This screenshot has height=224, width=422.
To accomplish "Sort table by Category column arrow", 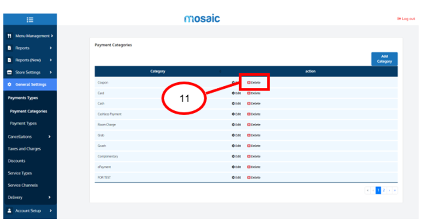I will pos(220,71).
